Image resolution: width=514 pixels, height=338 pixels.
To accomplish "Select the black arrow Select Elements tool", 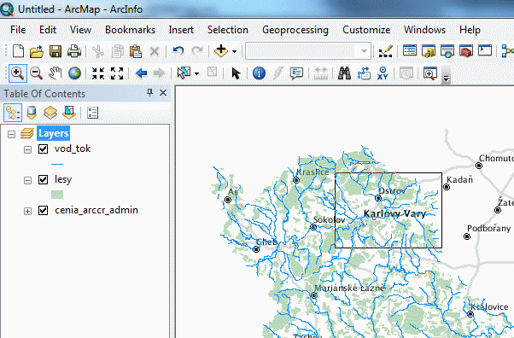I will point(236,73).
